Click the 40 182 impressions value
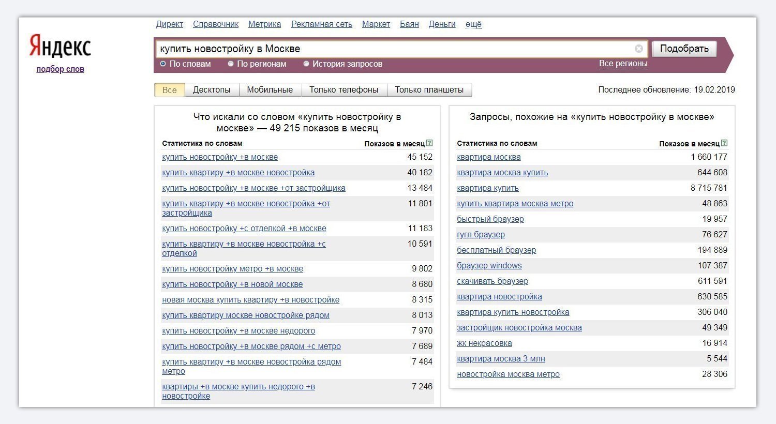The image size is (776, 424). point(420,173)
